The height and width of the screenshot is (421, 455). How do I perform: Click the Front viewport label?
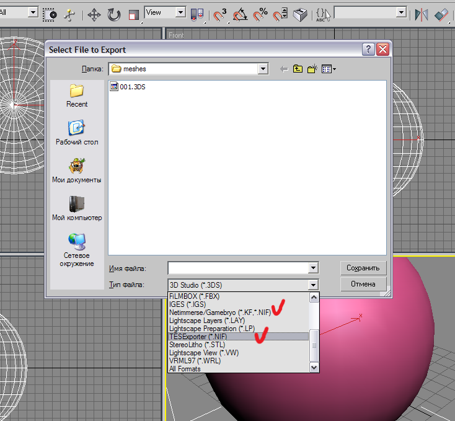[176, 35]
